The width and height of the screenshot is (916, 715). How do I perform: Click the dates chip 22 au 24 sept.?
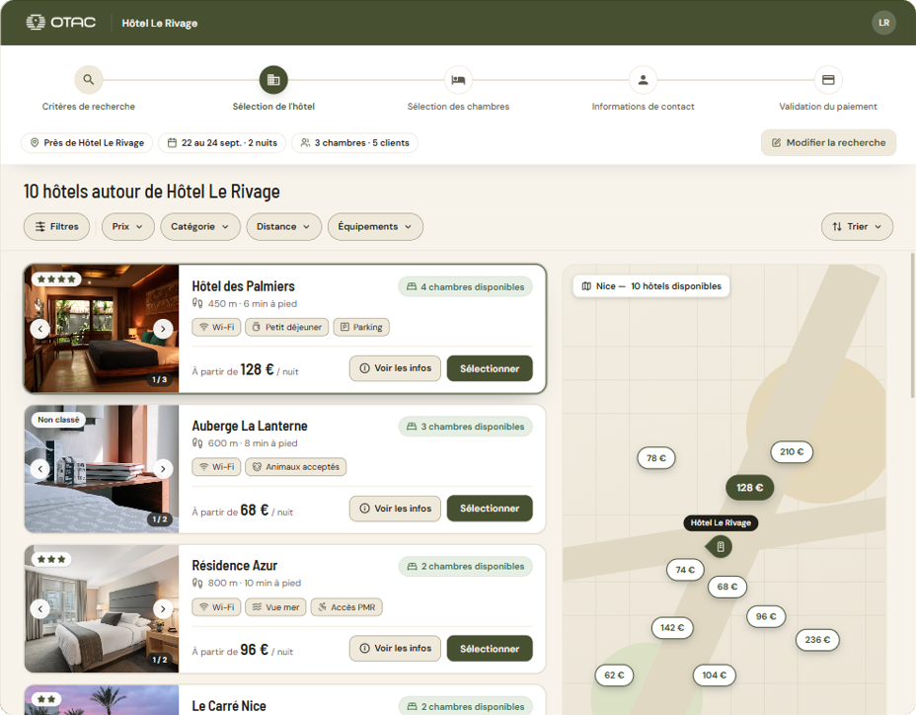coord(222,142)
